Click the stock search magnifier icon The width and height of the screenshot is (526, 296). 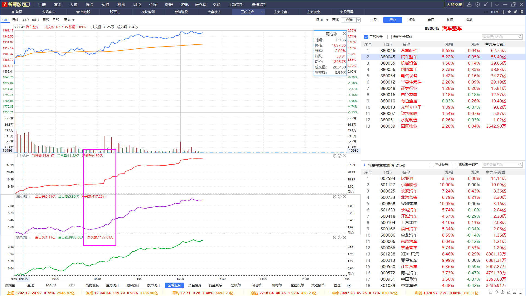pos(520,165)
